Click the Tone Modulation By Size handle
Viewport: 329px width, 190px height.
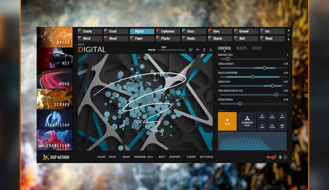pos(277,95)
